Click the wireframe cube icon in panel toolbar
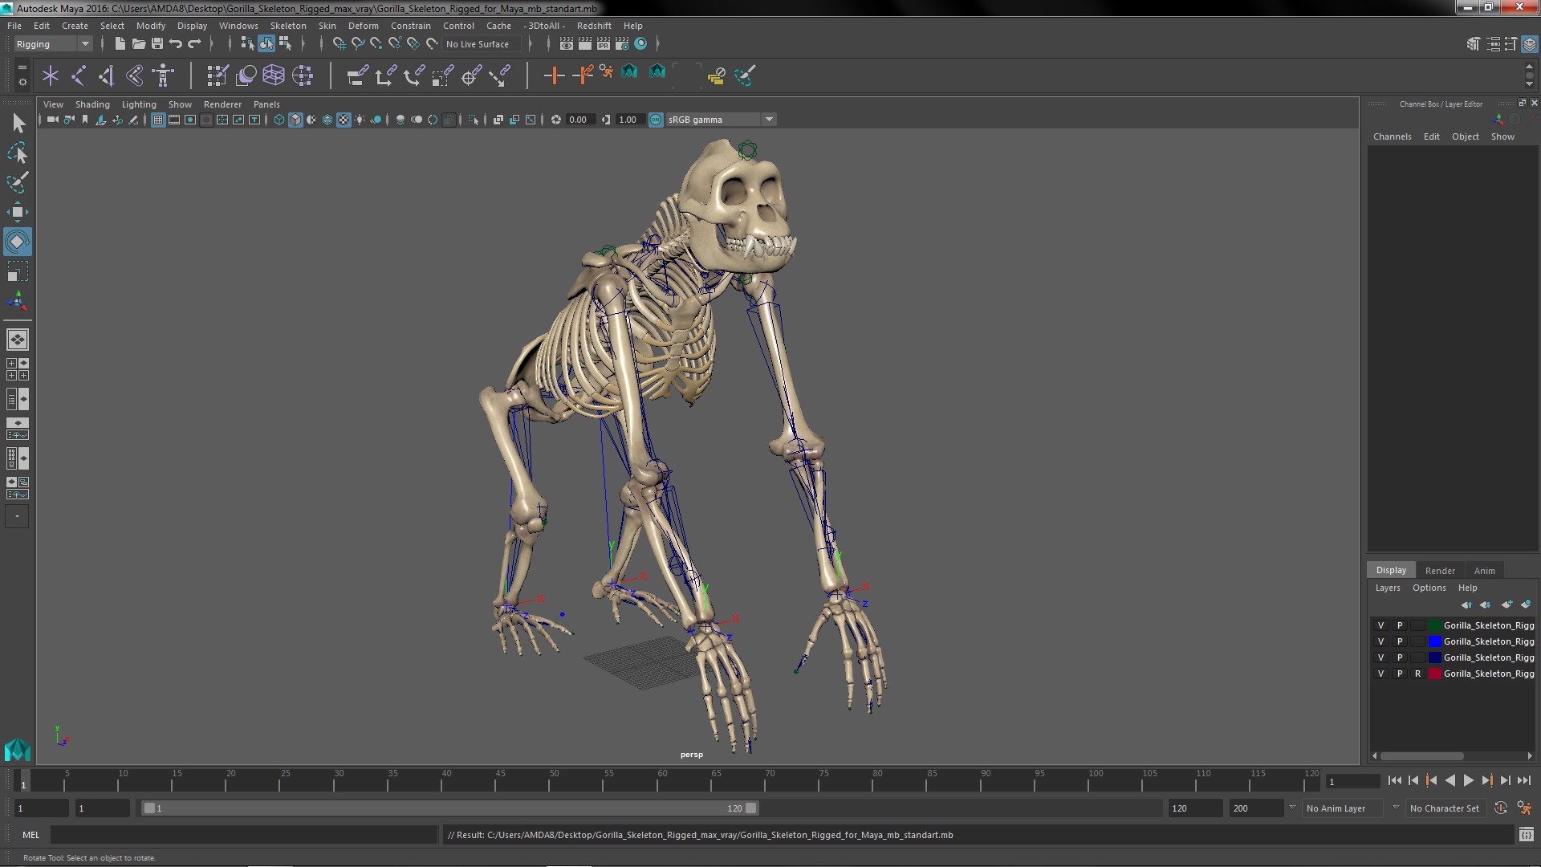 tap(279, 120)
